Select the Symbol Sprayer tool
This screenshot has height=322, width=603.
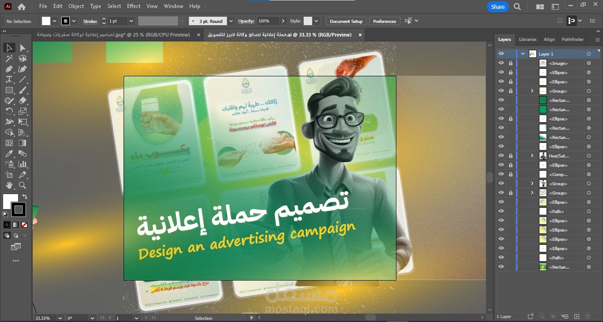[9, 164]
